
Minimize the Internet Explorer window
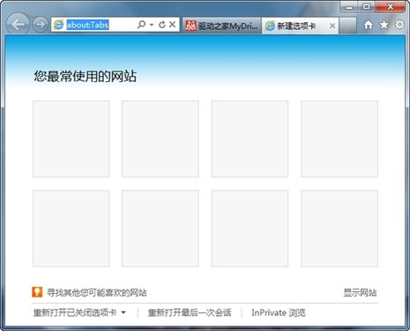pos(349,6)
